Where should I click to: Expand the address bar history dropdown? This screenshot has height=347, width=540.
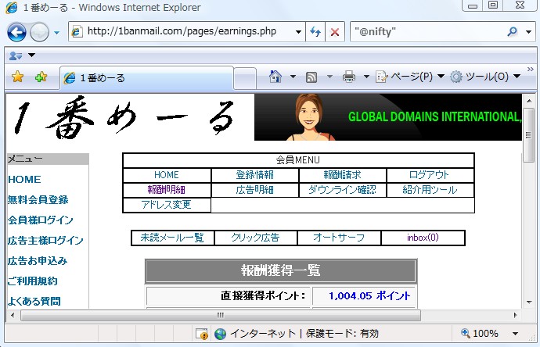(299, 31)
